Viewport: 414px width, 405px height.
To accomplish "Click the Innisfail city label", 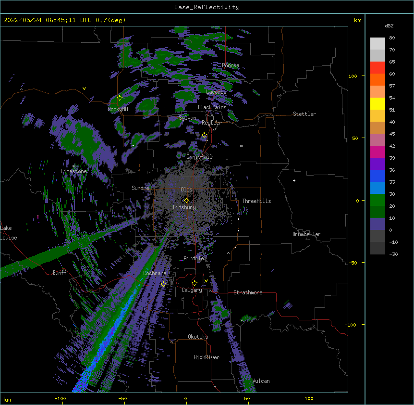I will 200,157.
